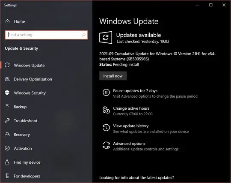Click the Update & Security section header

coord(21,48)
